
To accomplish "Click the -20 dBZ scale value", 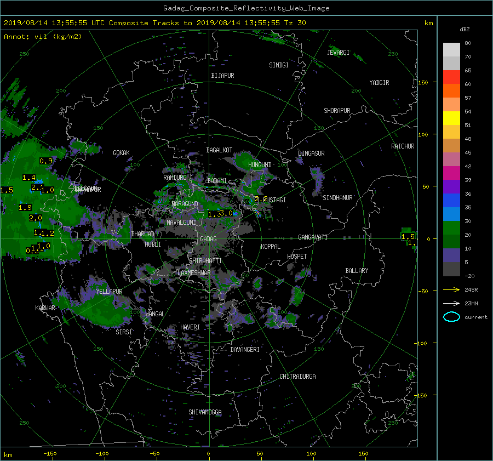I will click(469, 276).
